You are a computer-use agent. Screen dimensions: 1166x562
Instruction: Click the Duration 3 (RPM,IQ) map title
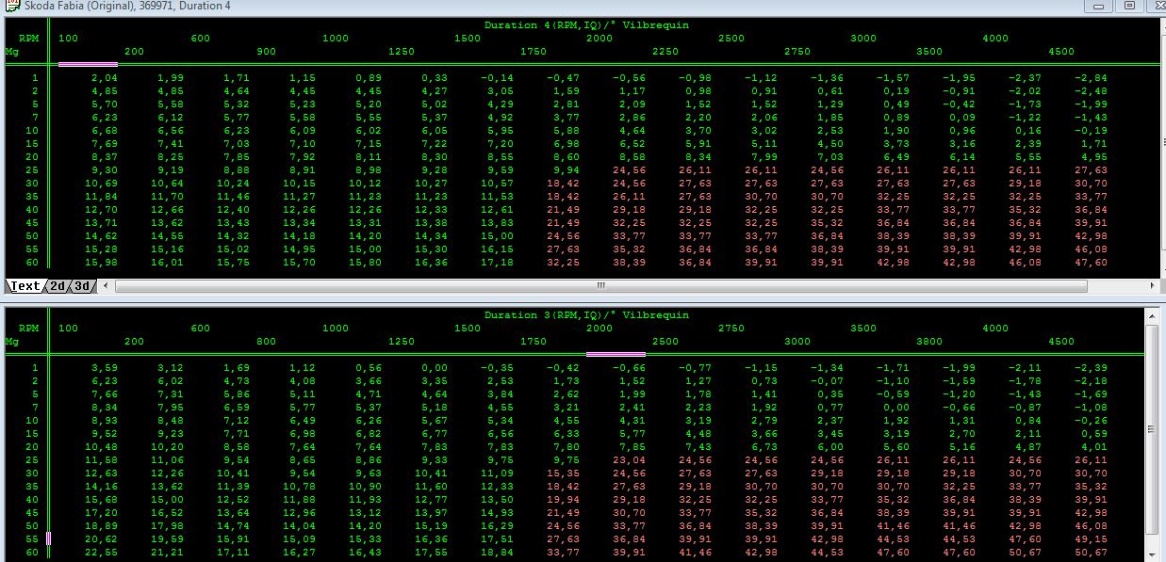[x=585, y=315]
